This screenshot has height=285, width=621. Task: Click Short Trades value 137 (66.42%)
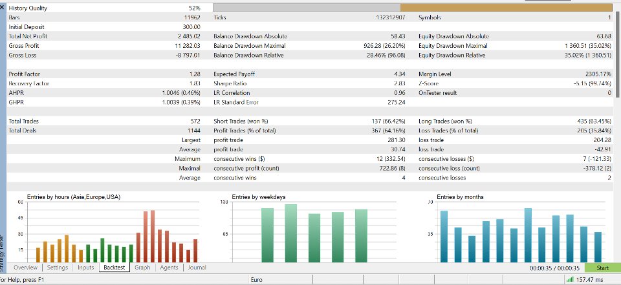(x=388, y=121)
